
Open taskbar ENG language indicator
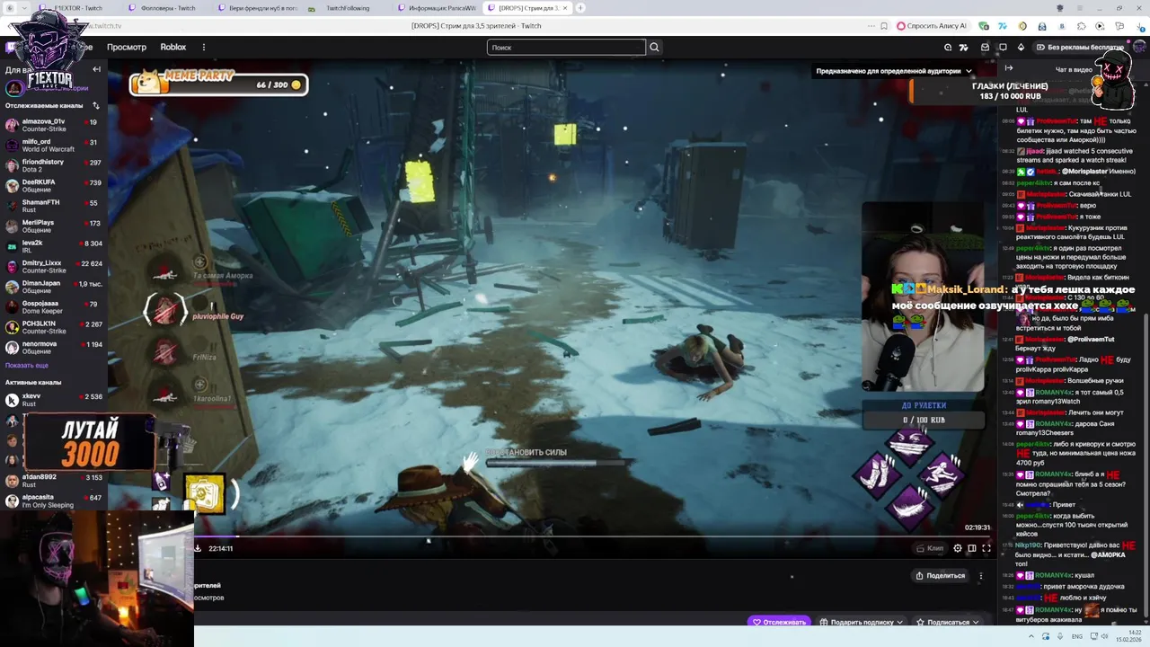1076,637
